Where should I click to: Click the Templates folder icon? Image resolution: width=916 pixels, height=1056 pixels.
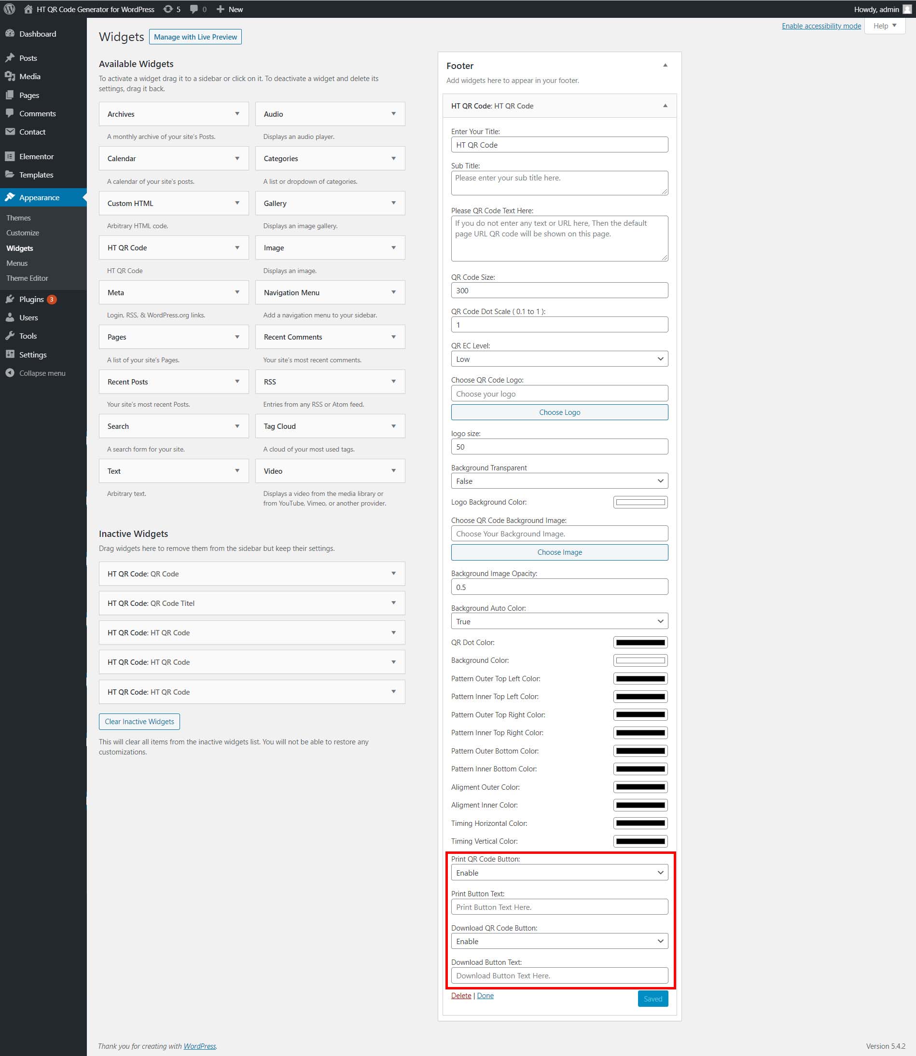(x=10, y=175)
